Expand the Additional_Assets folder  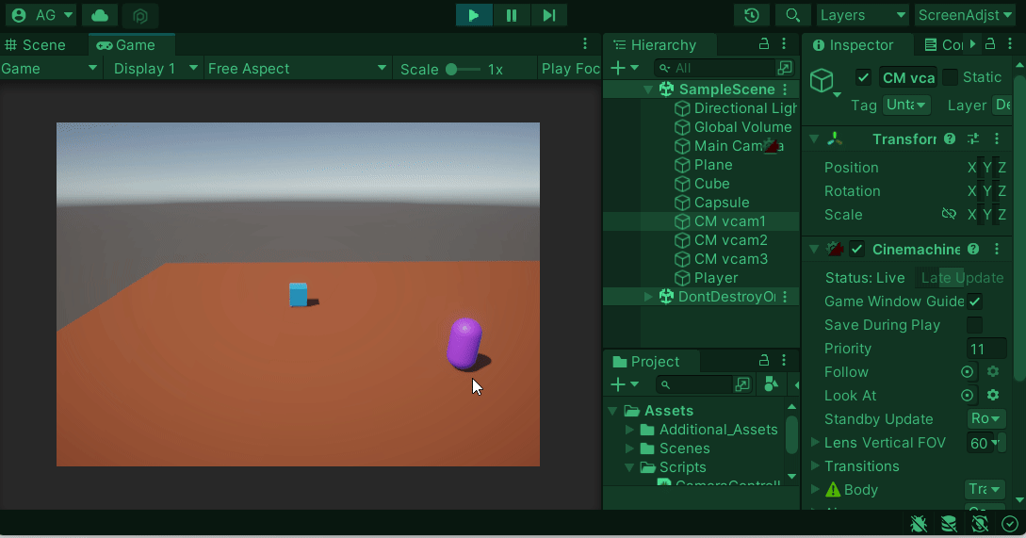tap(629, 430)
